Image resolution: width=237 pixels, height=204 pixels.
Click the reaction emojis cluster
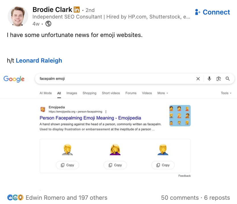[15, 197]
